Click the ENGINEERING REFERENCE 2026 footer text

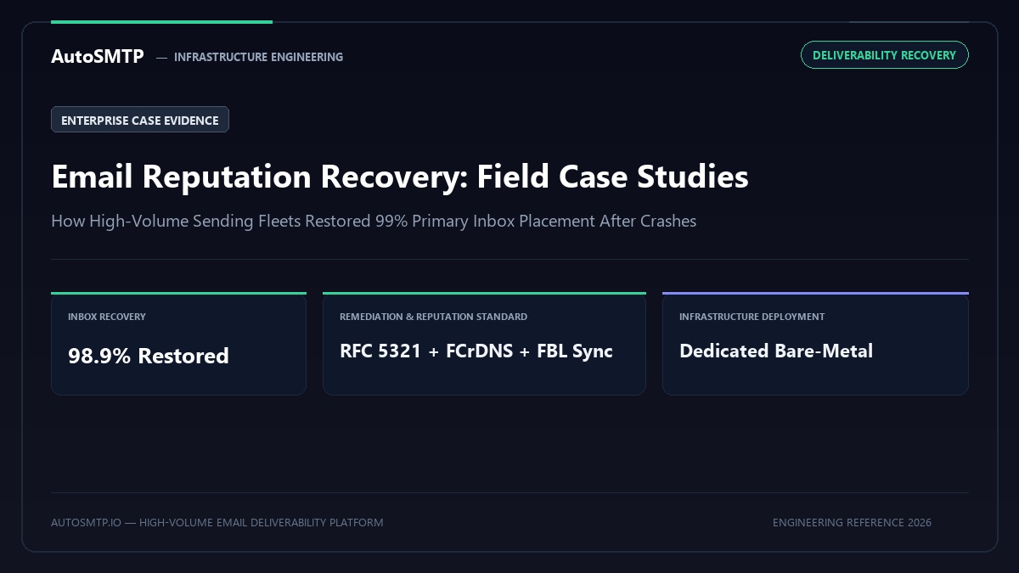(x=852, y=523)
